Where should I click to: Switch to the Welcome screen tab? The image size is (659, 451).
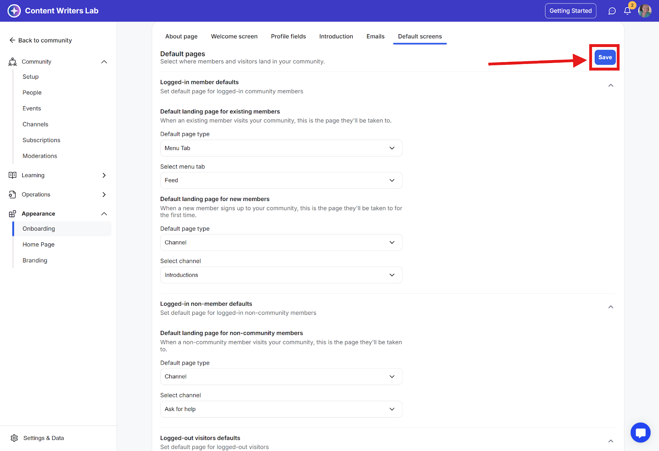click(234, 36)
